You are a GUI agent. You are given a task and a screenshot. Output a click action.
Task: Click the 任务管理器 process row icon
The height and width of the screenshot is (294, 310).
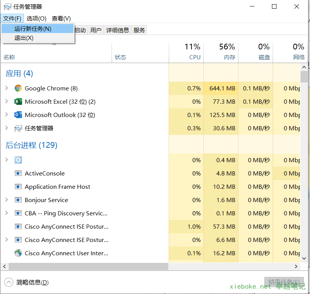click(x=18, y=128)
